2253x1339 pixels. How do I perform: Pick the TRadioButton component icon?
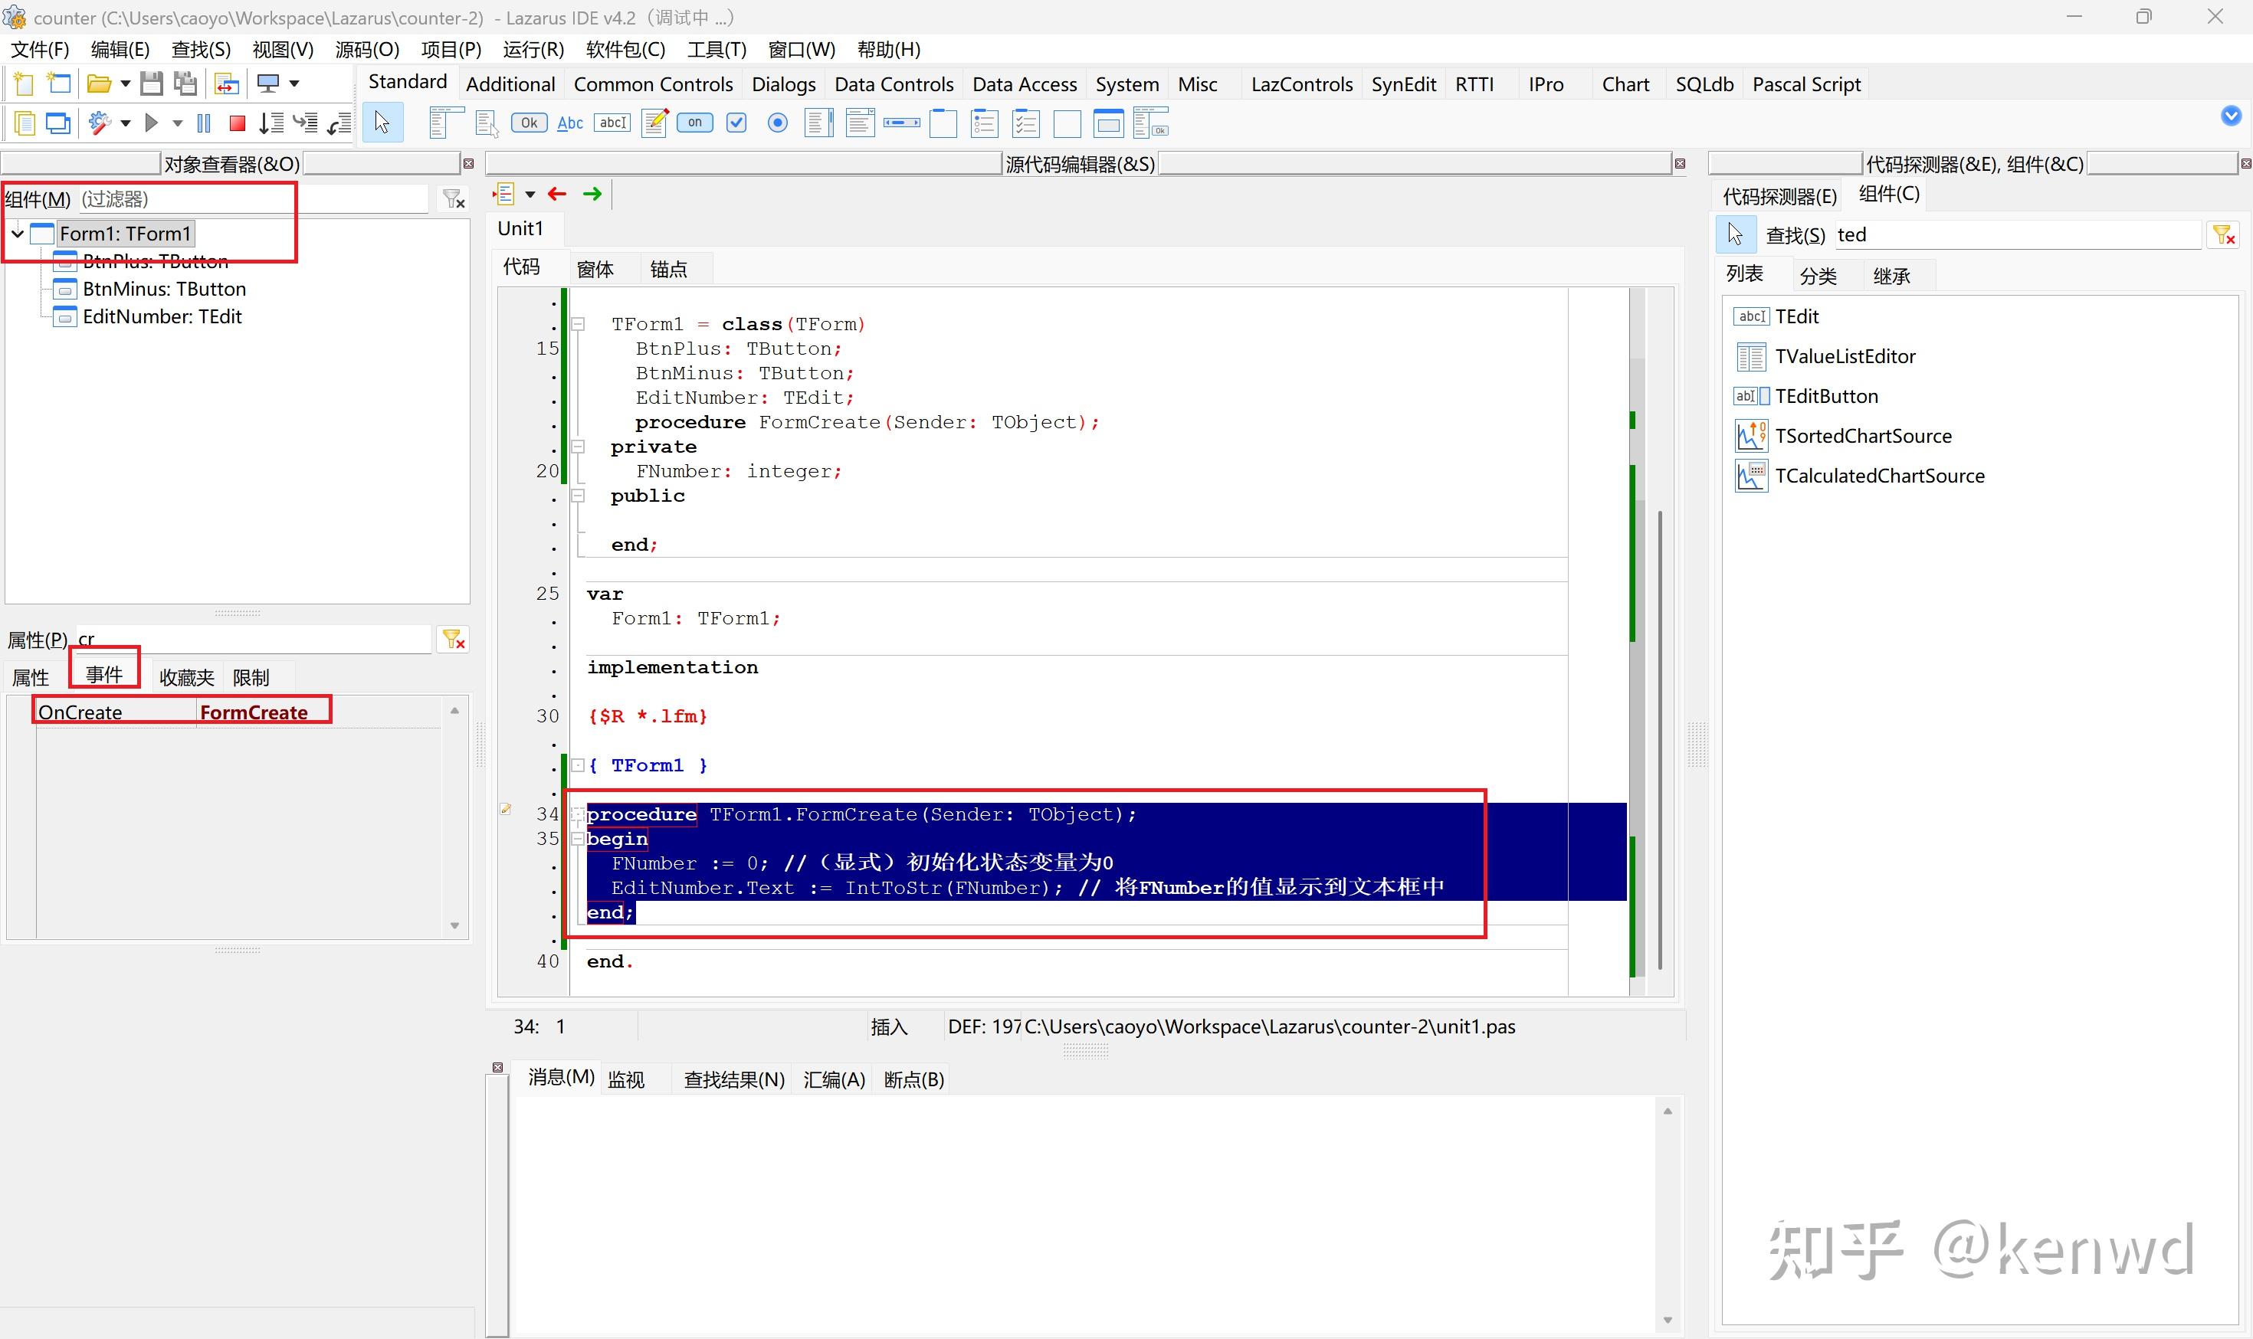click(777, 123)
